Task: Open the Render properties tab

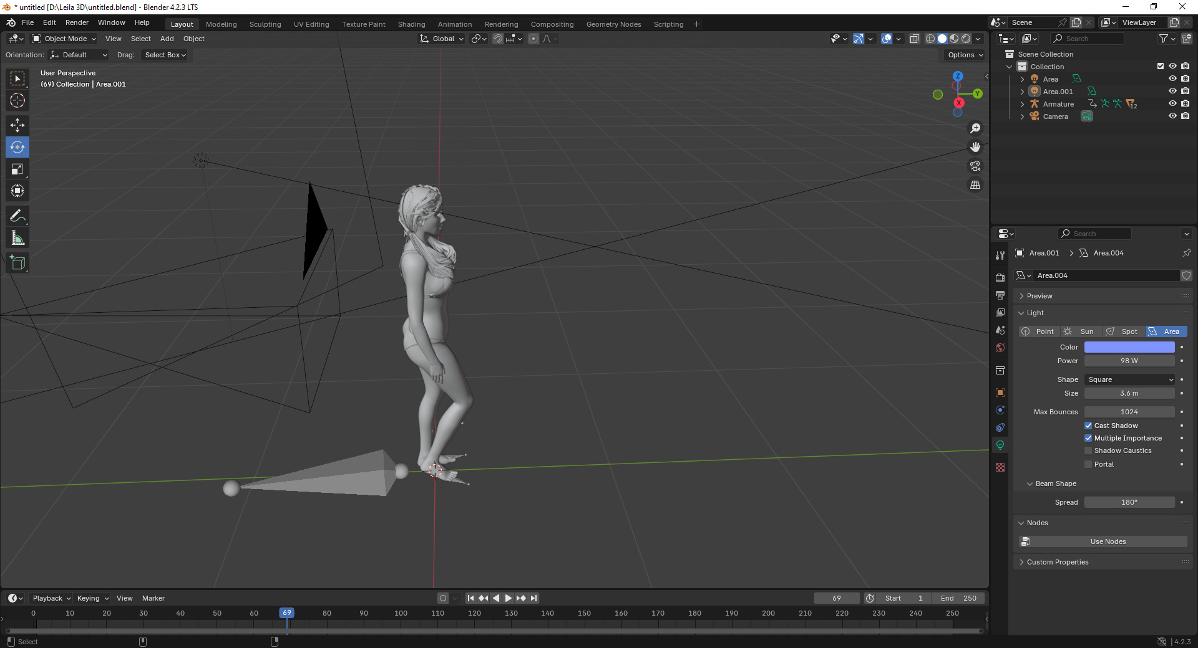Action: point(1000,277)
